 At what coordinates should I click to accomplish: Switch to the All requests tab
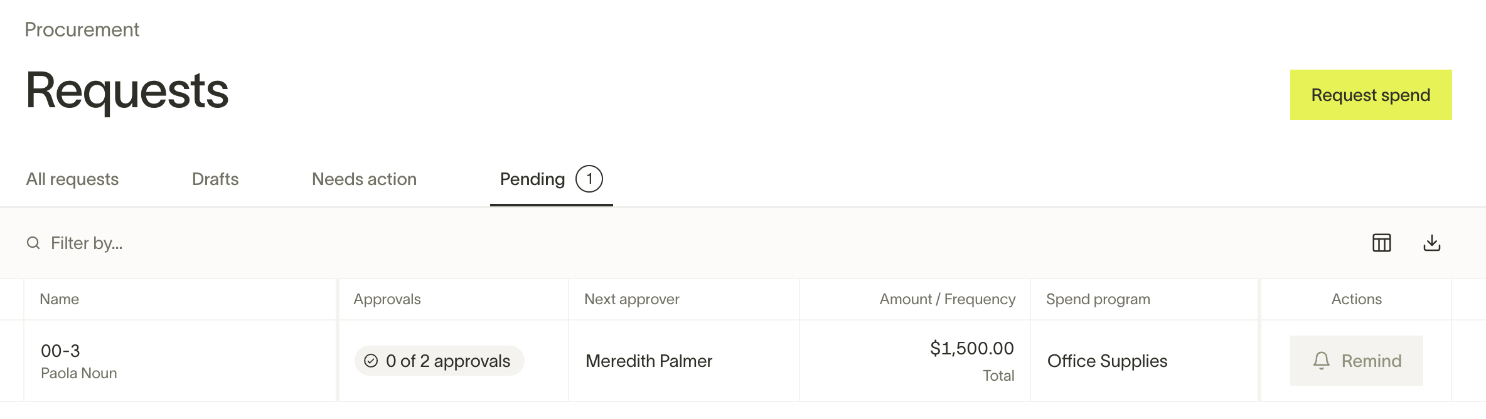click(x=72, y=179)
